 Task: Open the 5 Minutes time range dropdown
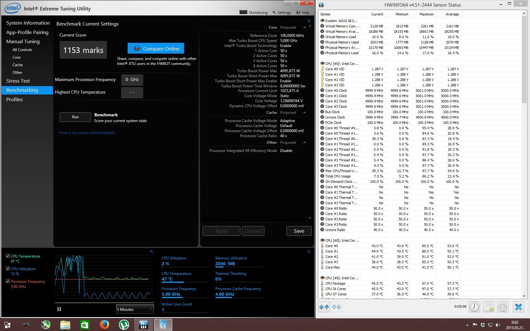[x=135, y=309]
